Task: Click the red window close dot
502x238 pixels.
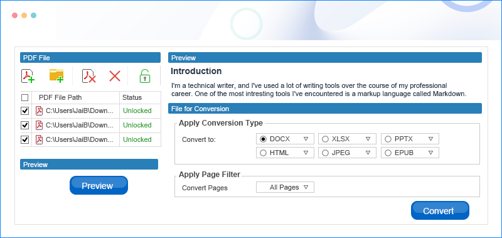Action: coord(14,15)
